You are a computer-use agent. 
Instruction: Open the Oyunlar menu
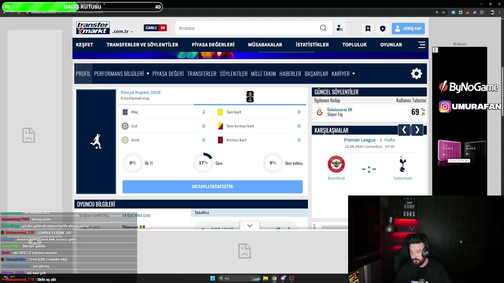coord(391,45)
